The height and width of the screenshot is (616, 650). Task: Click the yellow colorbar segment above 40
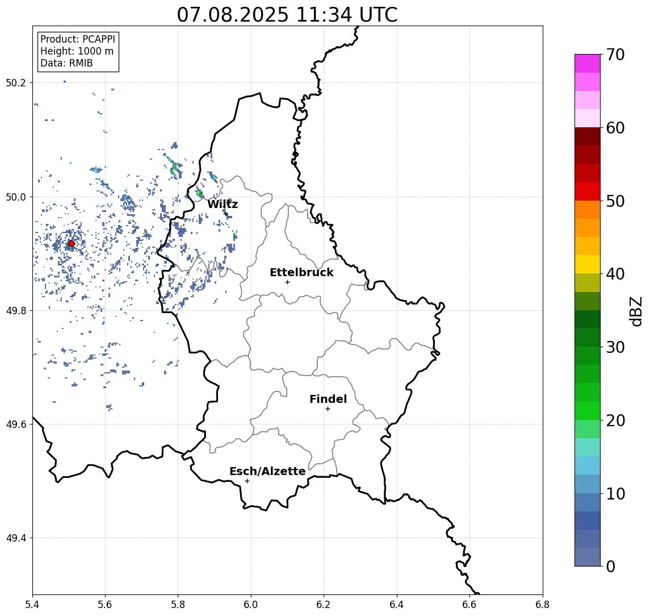coord(588,264)
